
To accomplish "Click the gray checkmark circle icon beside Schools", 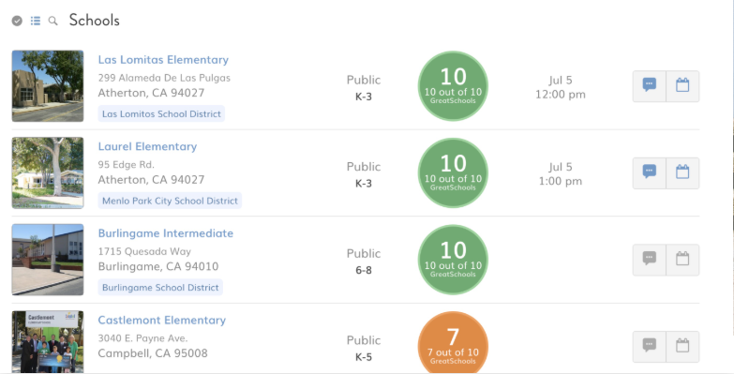I will 17,21.
